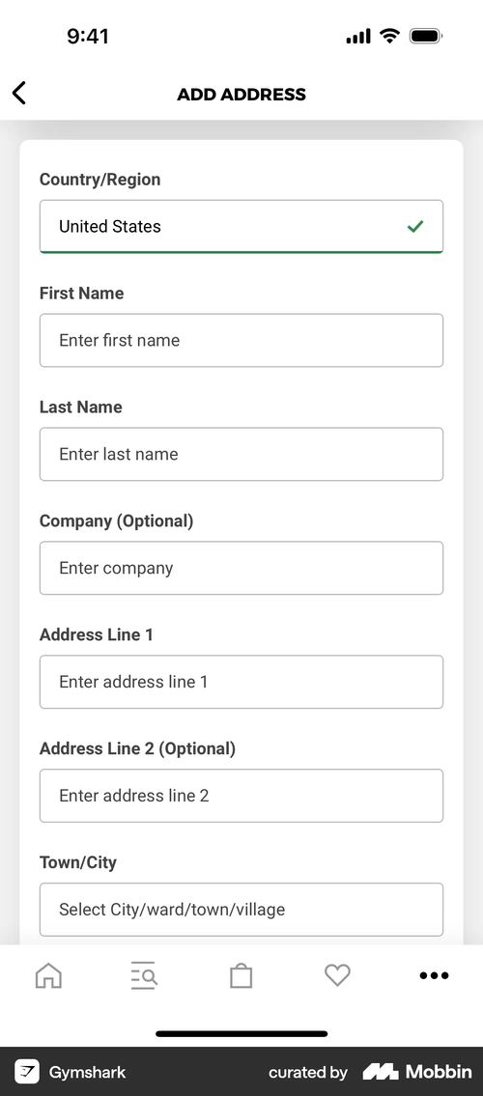Open the Country/Region United States dropdown

pos(241,227)
